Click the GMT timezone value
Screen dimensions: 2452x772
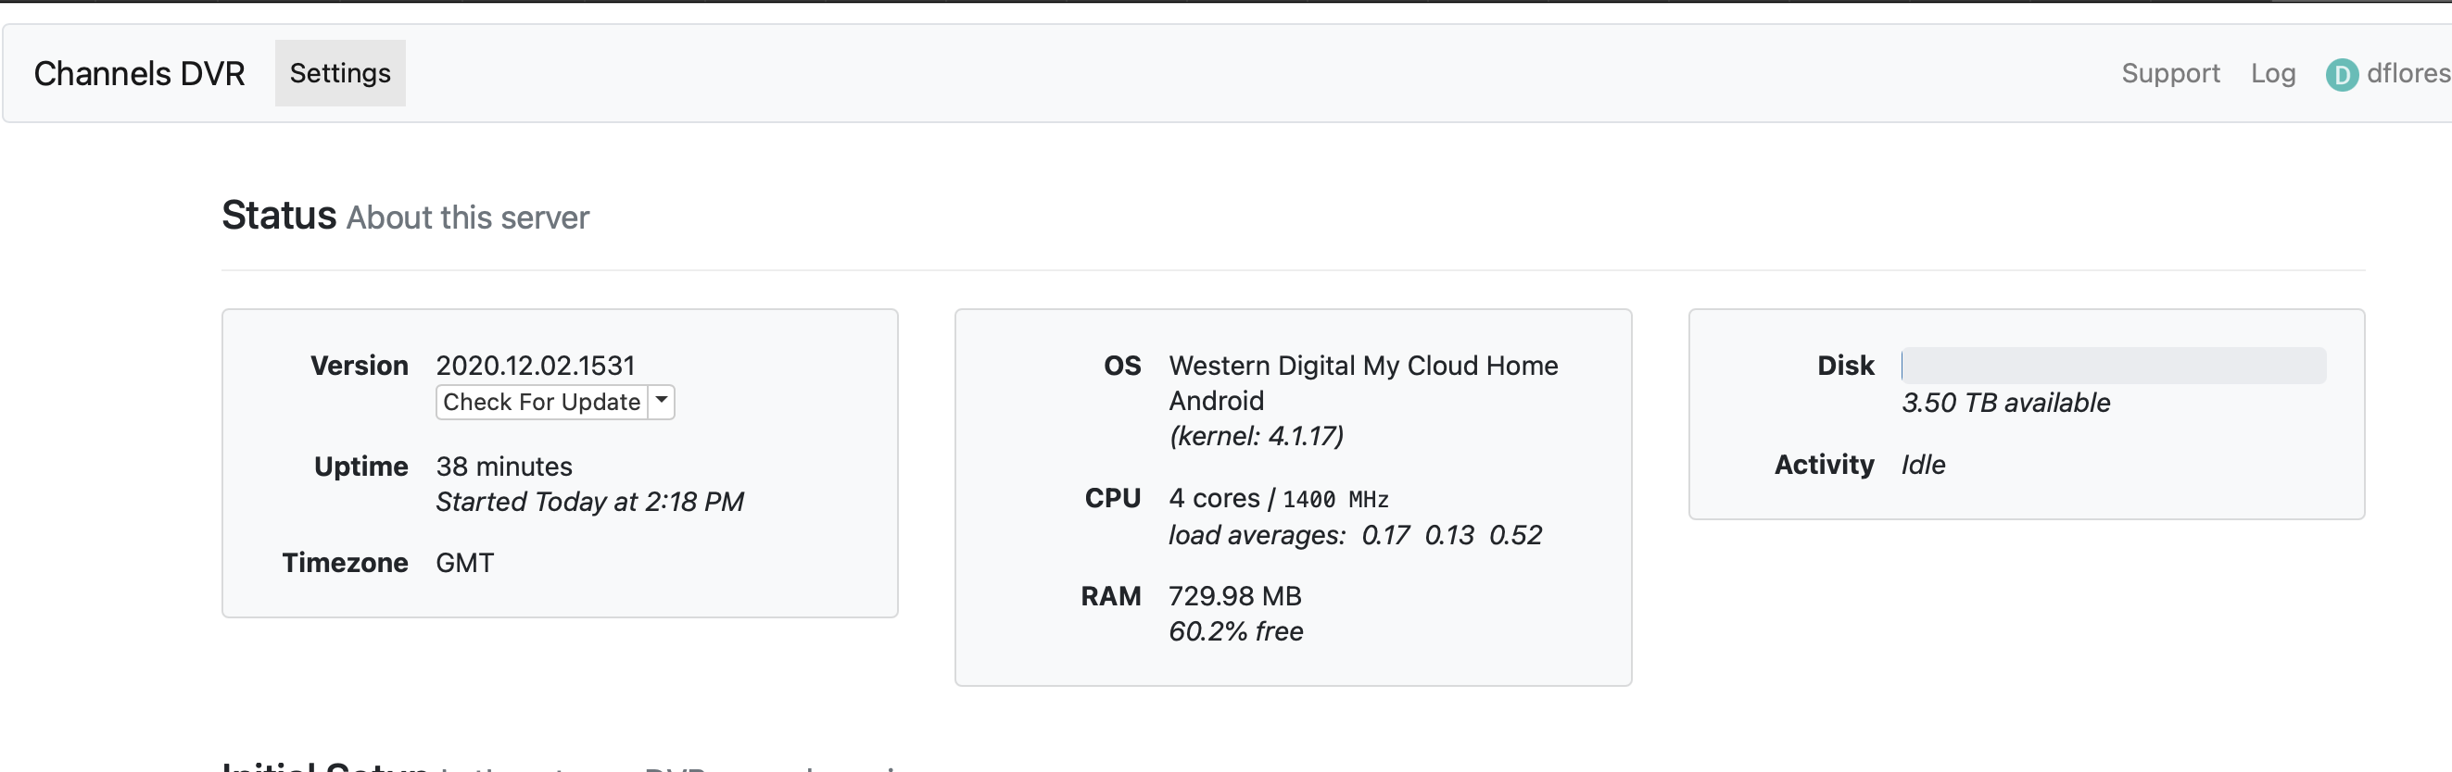[x=464, y=563]
